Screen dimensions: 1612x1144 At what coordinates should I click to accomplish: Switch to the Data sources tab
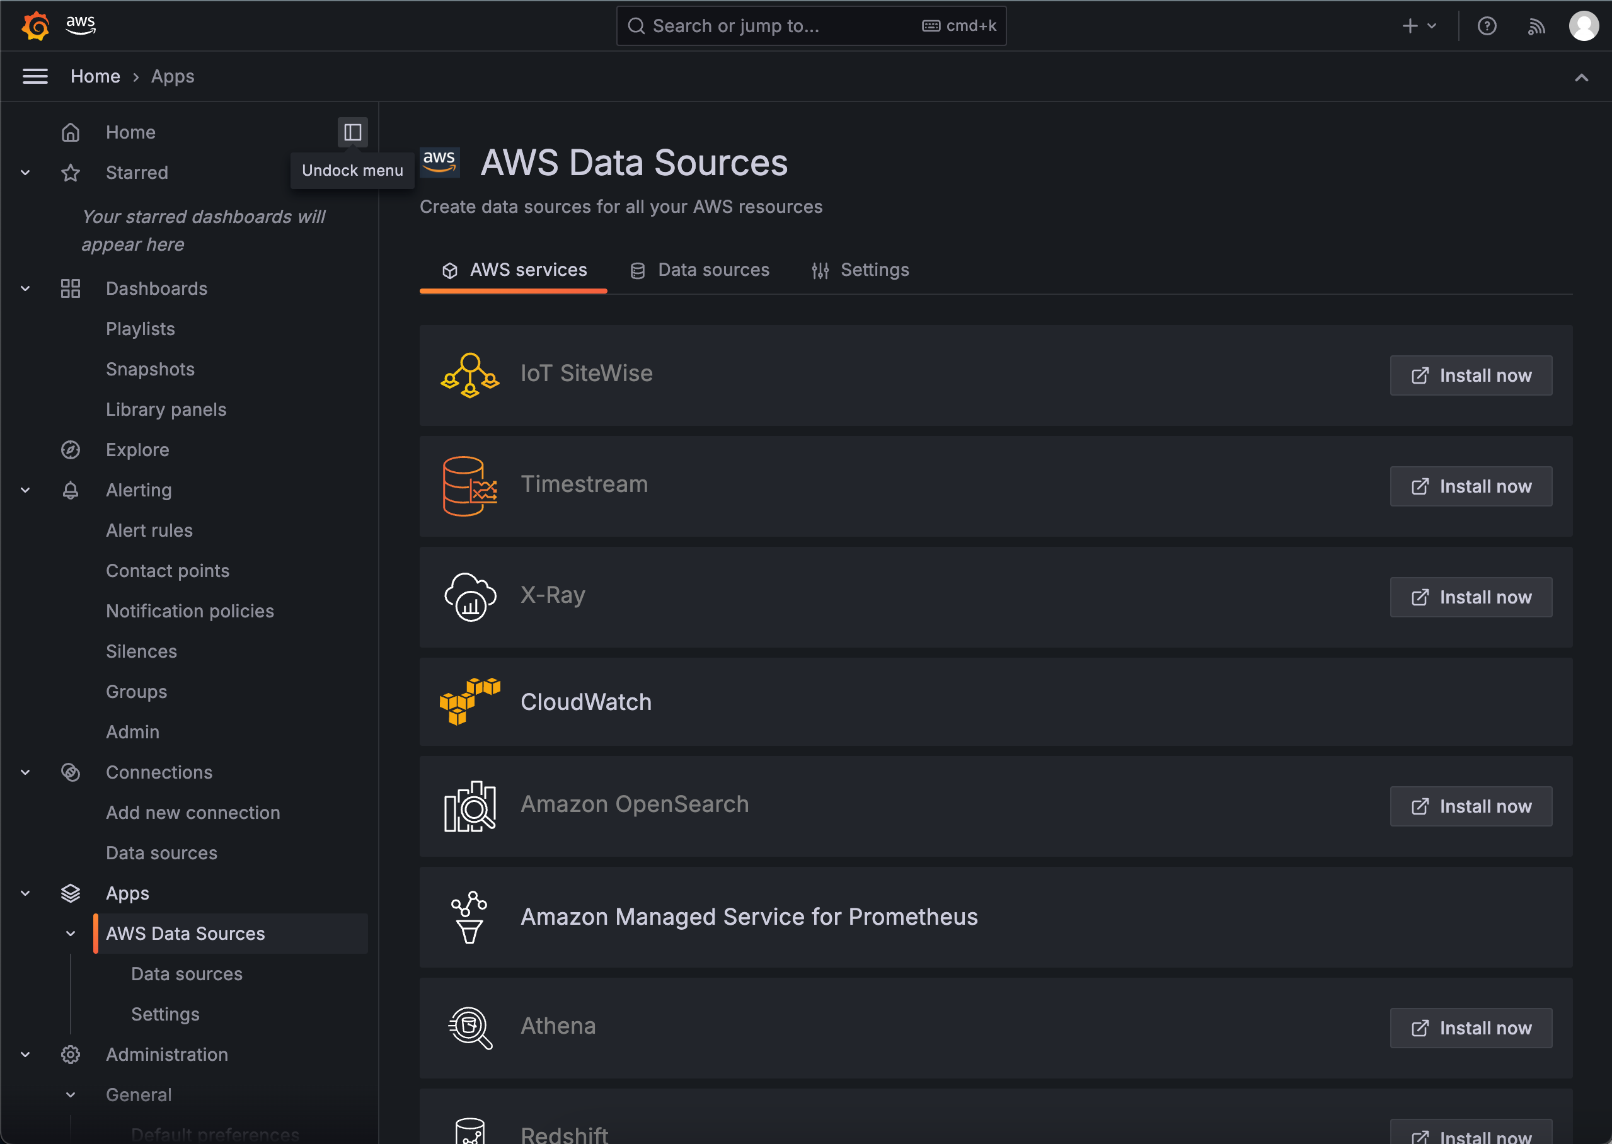[699, 270]
